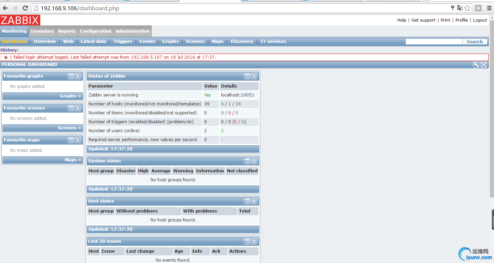Focus the Zabbix search input field
Screen dimensions: 494x263
pyautogui.click(x=434, y=42)
